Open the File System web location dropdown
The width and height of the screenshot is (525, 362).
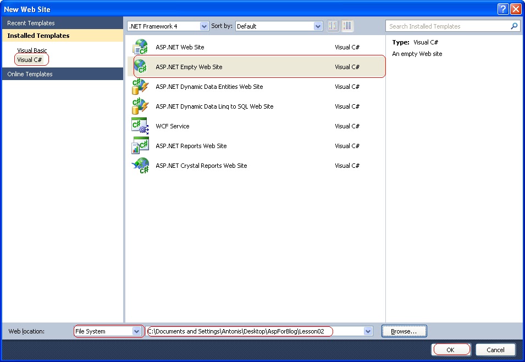click(x=136, y=331)
